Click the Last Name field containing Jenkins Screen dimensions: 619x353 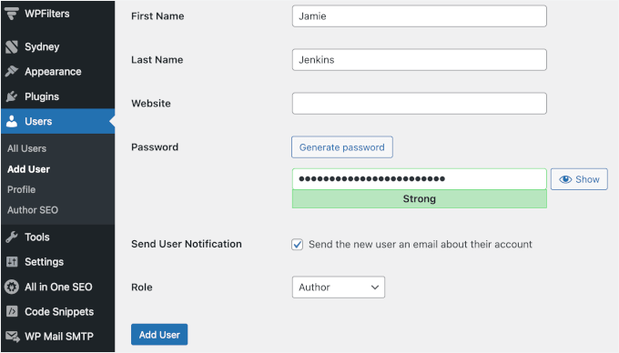pyautogui.click(x=420, y=60)
